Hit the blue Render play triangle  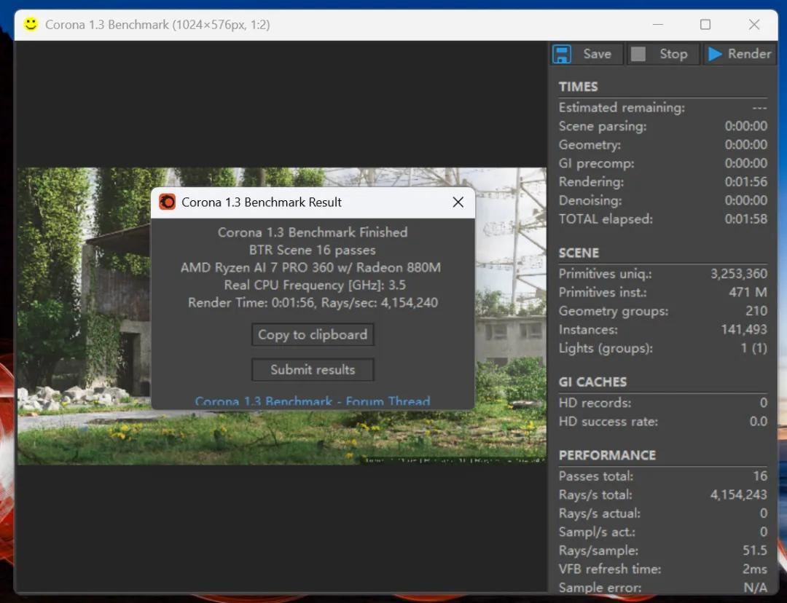point(715,54)
